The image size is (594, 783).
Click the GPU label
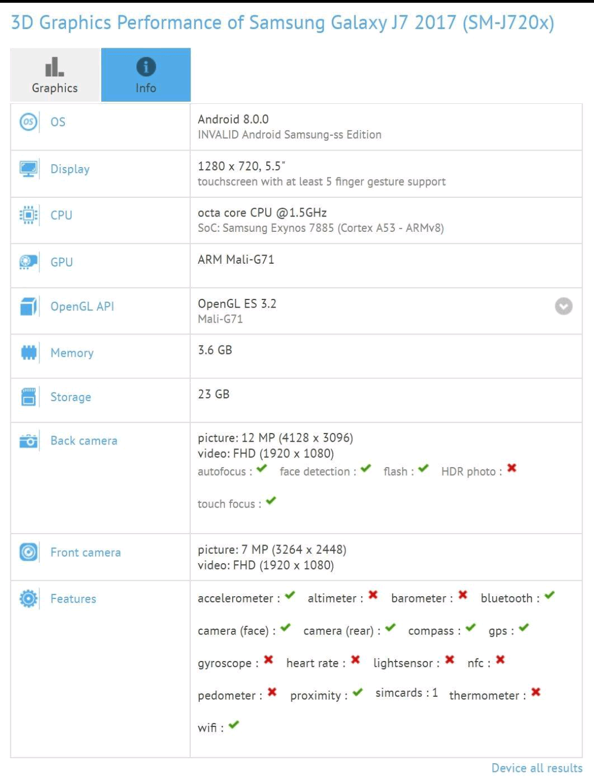62,262
